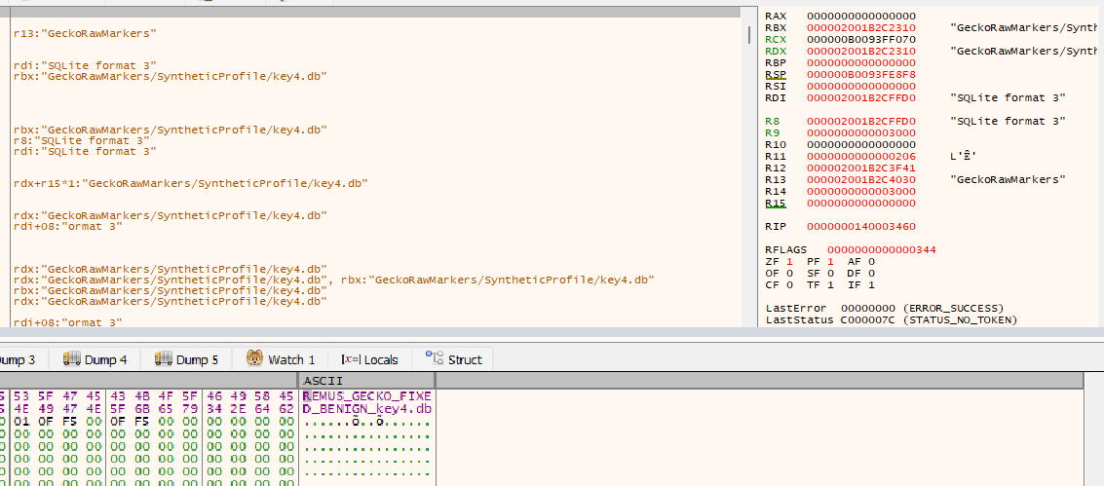
Task: Select the RSI register label
Action: [x=776, y=86]
